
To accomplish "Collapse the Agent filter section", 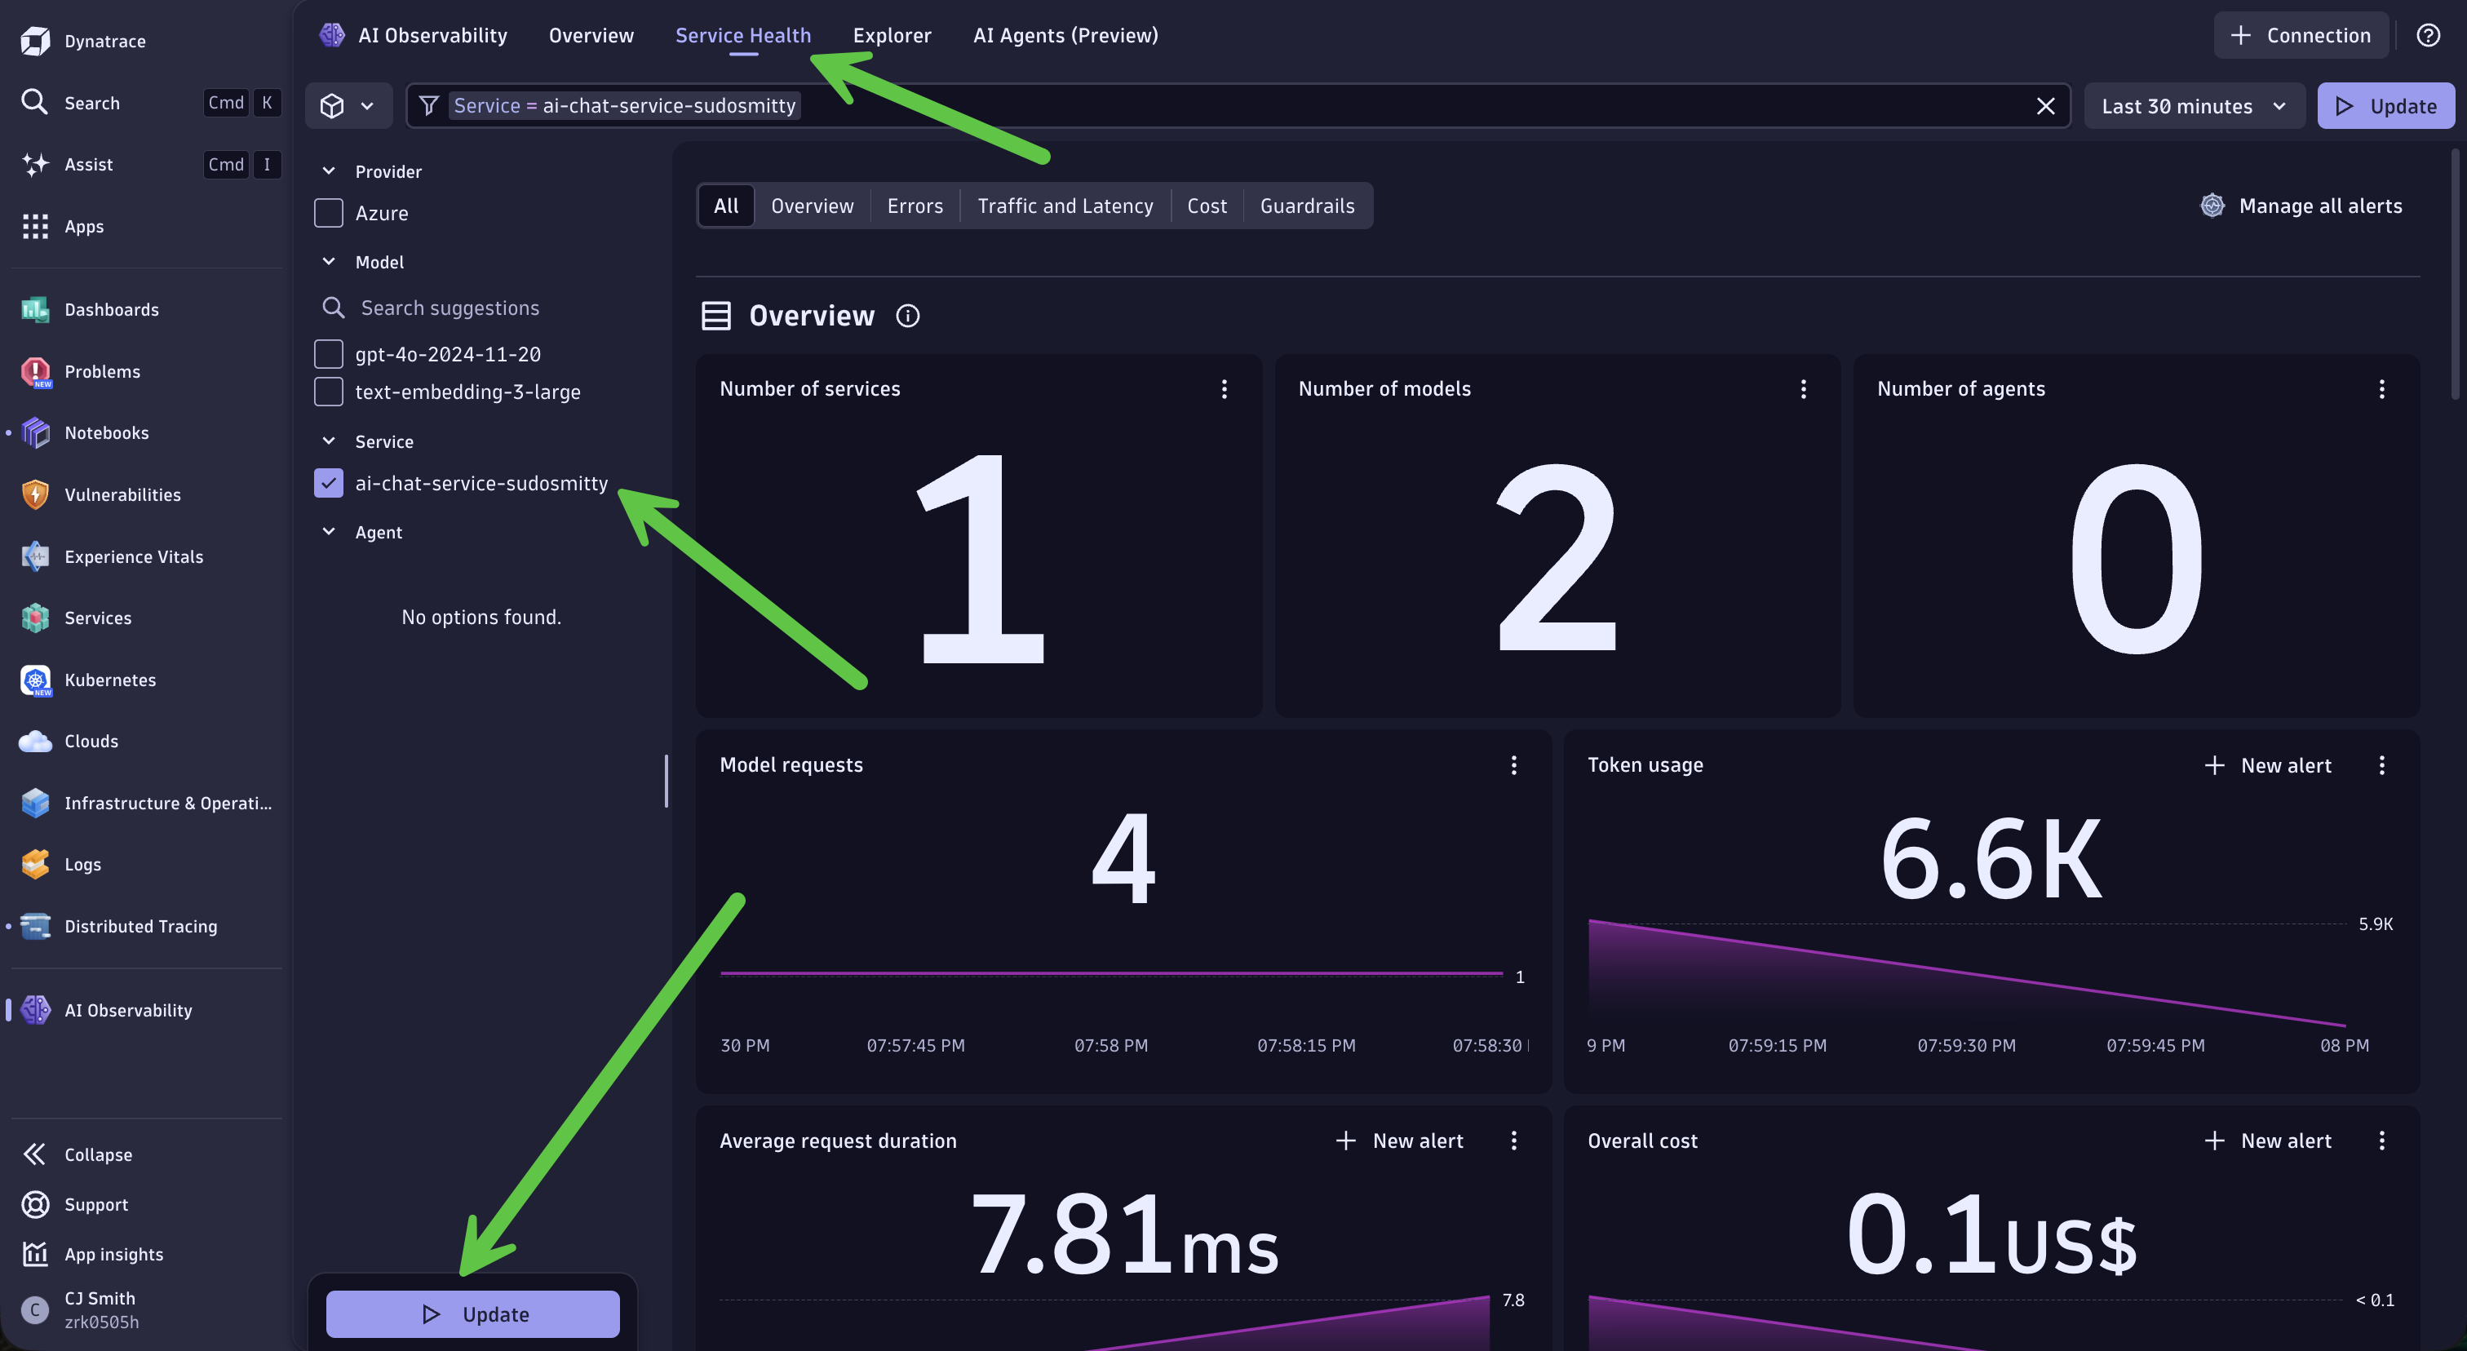I will click(x=329, y=533).
